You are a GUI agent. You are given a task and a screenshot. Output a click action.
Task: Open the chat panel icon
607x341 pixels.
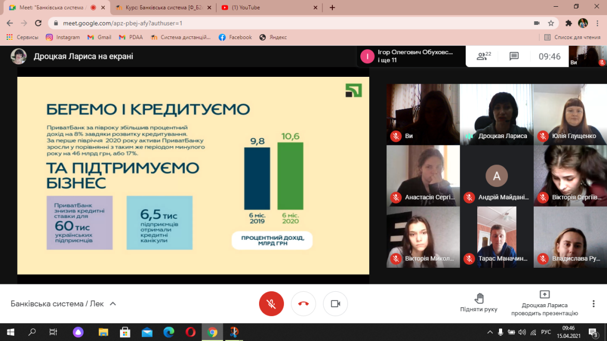point(514,56)
